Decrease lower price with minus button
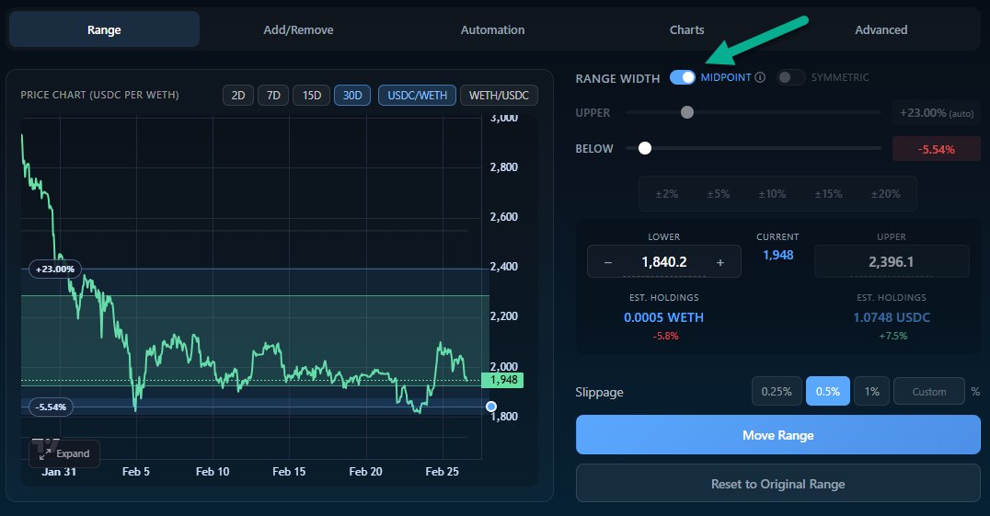The image size is (990, 516). [607, 262]
